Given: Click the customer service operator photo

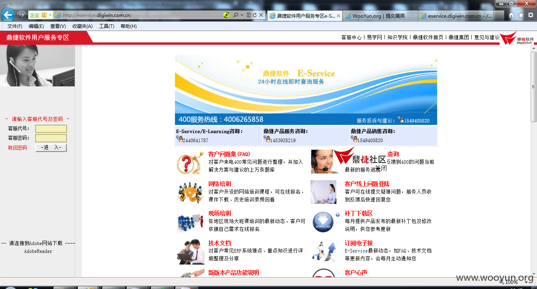Looking at the screenshot, I should click(37, 66).
